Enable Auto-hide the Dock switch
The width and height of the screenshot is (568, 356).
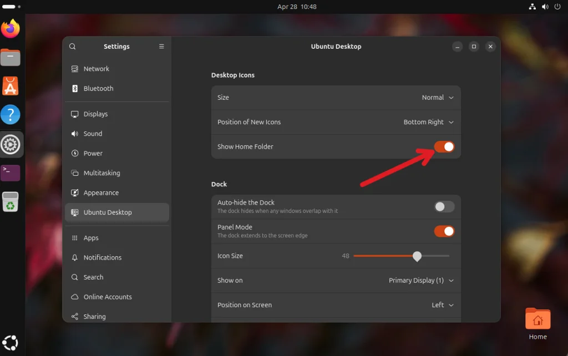pos(444,207)
